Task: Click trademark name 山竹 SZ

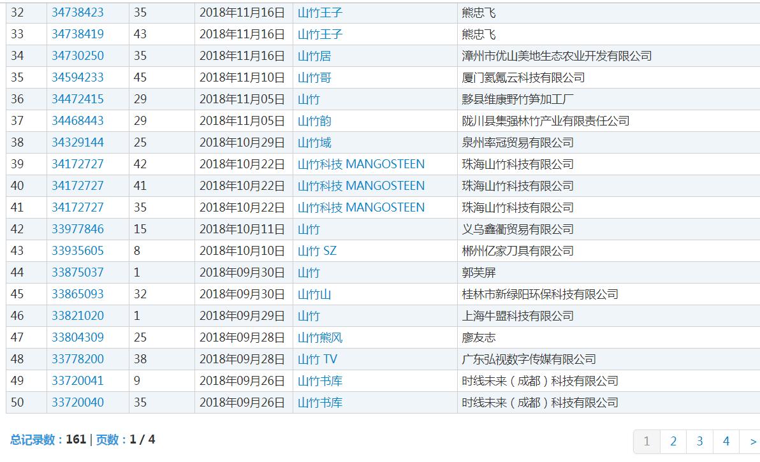Action: [x=317, y=251]
